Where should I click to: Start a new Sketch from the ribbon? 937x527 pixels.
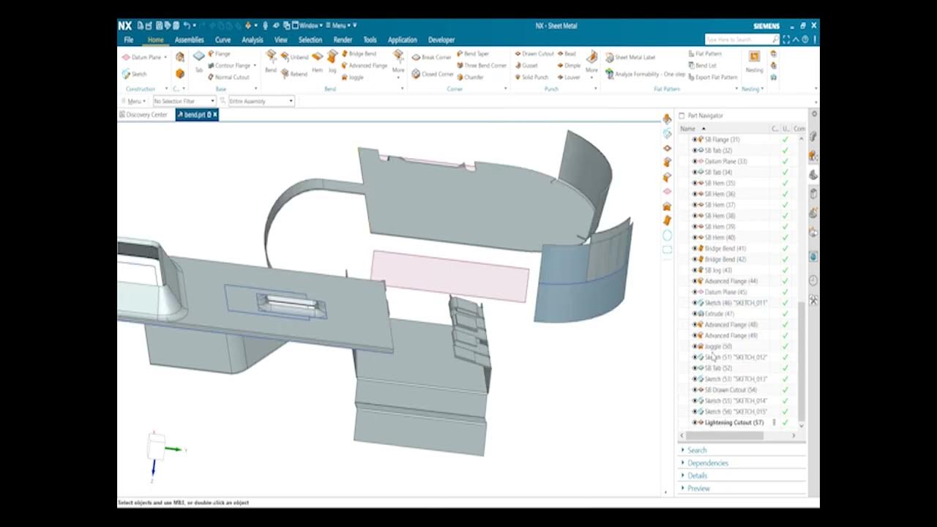point(135,74)
